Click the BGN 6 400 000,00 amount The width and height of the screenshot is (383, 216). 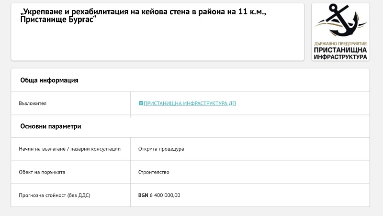tap(159, 195)
